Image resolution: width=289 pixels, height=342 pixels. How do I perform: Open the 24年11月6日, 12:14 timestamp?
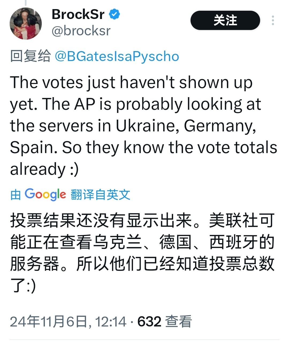(68, 321)
